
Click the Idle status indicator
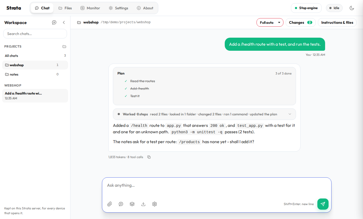click(334, 8)
